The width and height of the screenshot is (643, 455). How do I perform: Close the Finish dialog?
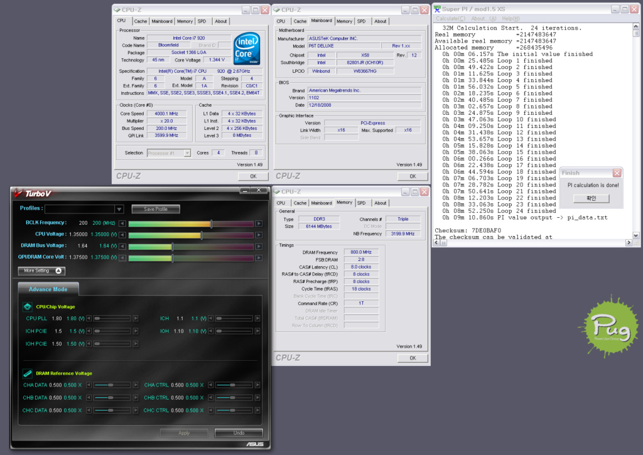pyautogui.click(x=617, y=173)
